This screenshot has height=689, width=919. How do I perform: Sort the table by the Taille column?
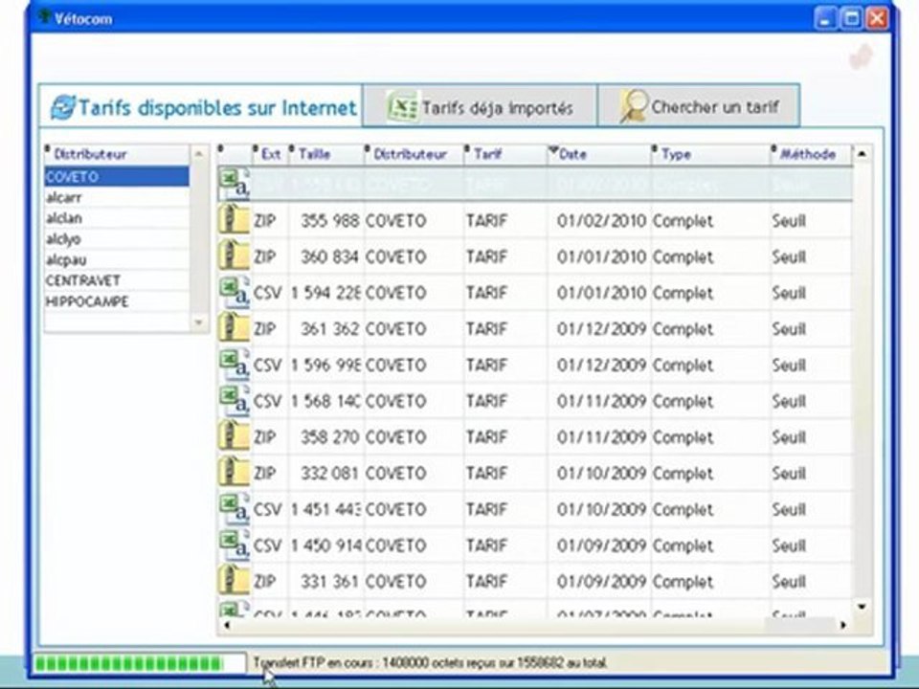coord(325,154)
